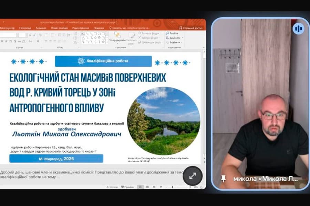Convert to SmartArt icon in paragraph group
Screen dimensions: 310x206
pyautogui.click(x=75, y=42)
